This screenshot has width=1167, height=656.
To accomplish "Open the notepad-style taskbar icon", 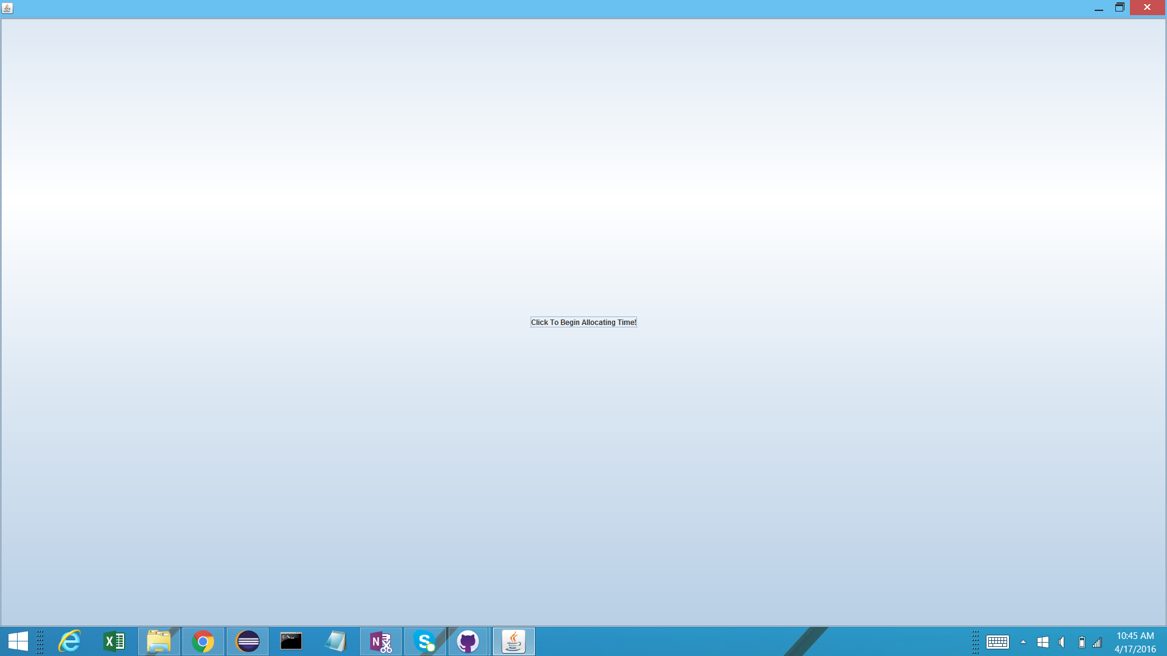I will pos(336,641).
